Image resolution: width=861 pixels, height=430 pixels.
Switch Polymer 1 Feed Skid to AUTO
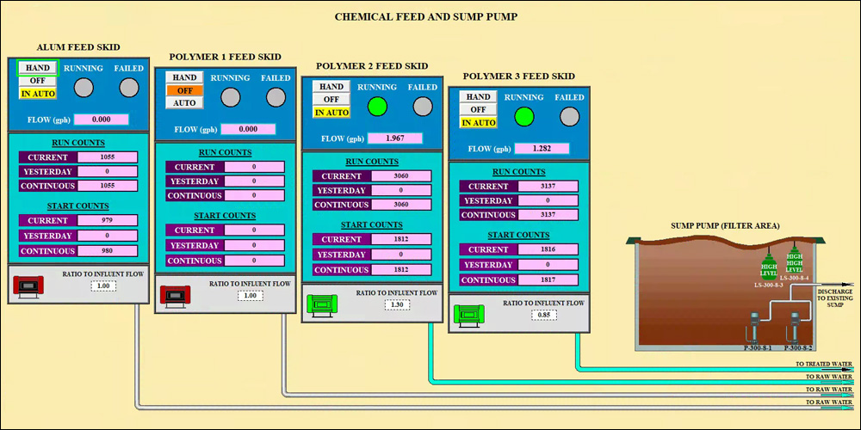(x=185, y=102)
